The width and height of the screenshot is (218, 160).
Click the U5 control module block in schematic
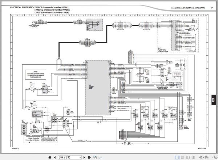(98, 88)
